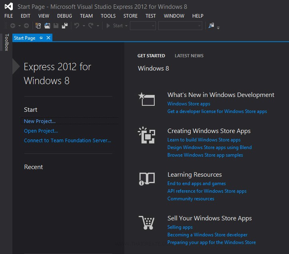Collapse the Start Page left panel arrow
The image size is (289, 254).
pyautogui.click(x=16, y=67)
